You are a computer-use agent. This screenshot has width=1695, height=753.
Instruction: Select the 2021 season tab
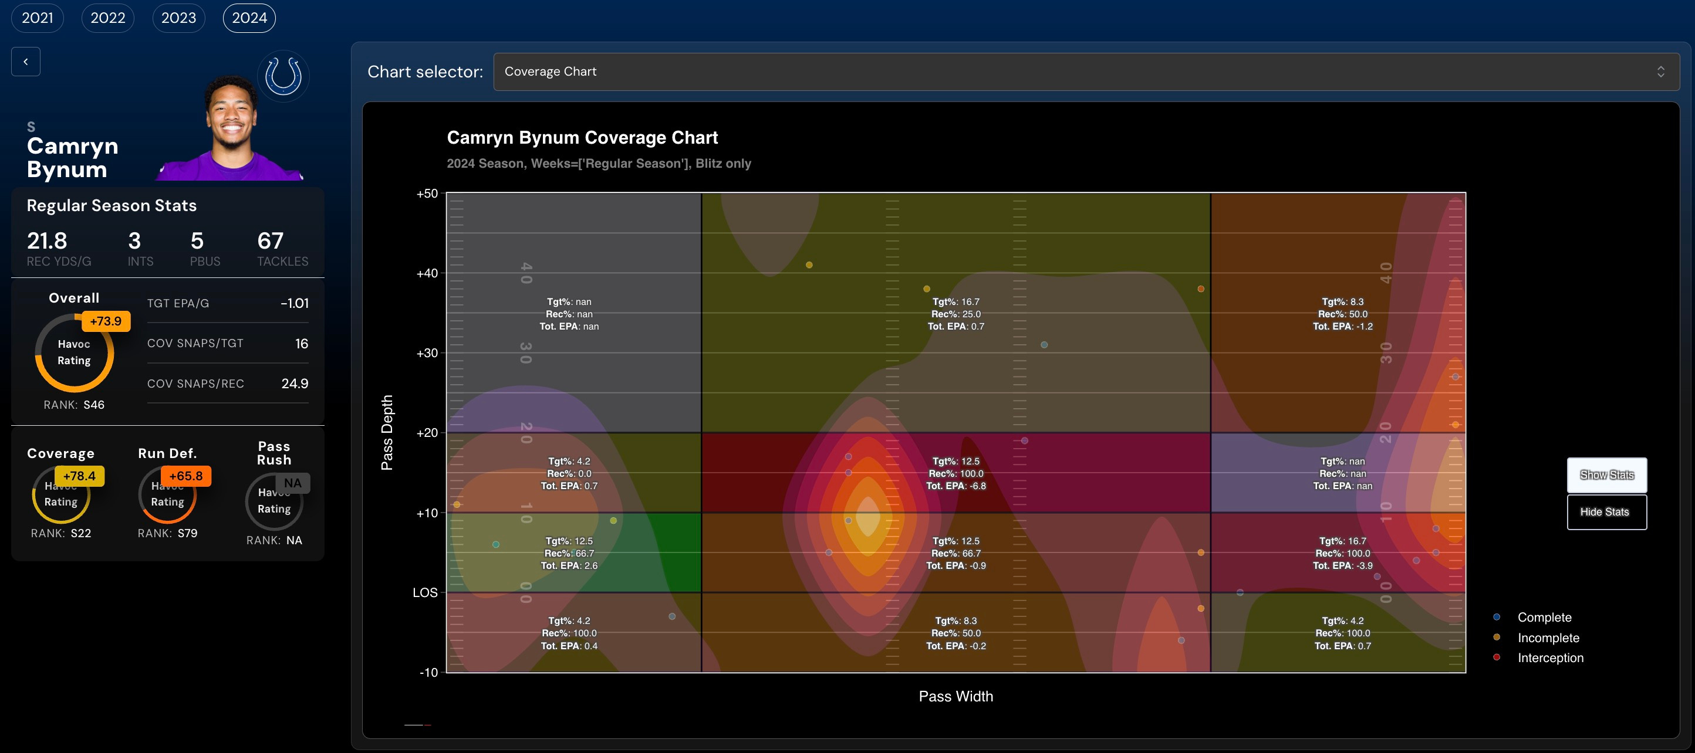coord(38,18)
